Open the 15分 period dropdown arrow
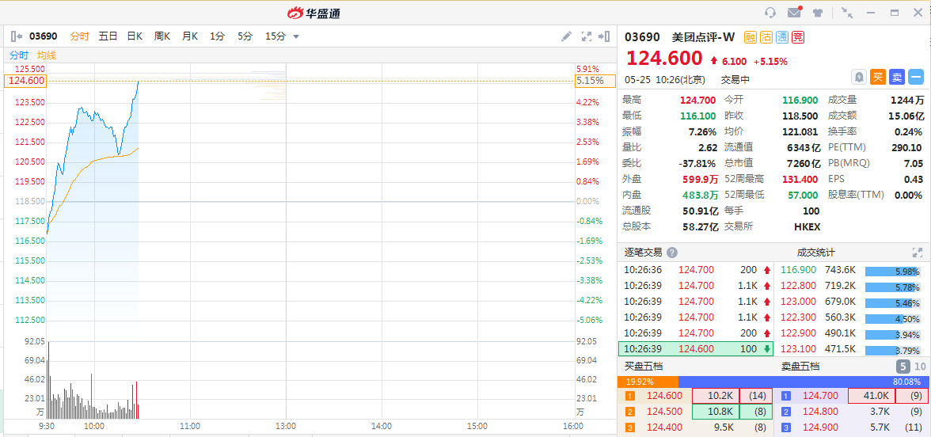Screen dimensions: 931x437 (296, 36)
